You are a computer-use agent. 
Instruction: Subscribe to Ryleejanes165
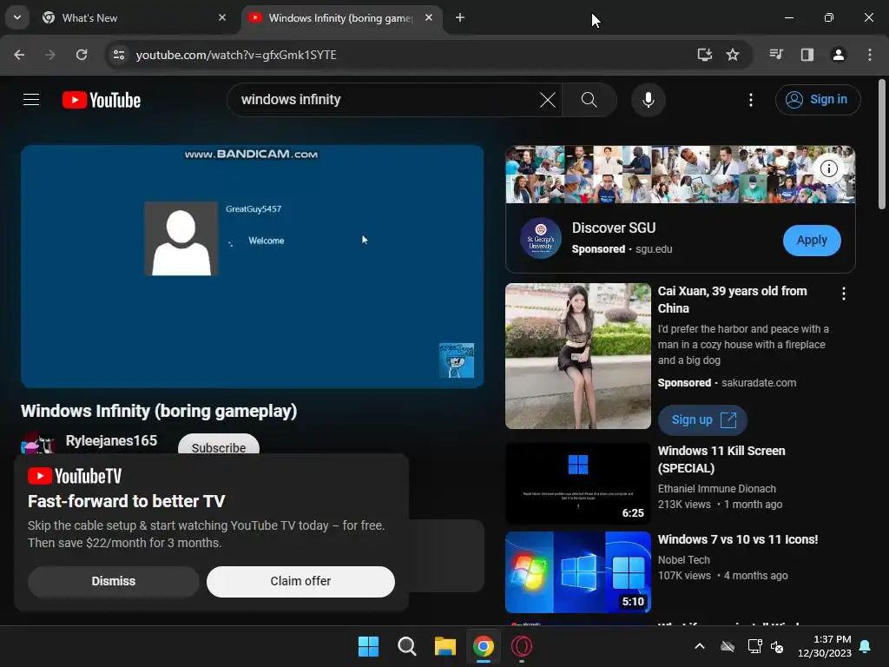[x=219, y=445]
